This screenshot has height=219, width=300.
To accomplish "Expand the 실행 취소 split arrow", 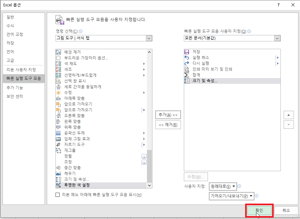I will pos(278,57).
